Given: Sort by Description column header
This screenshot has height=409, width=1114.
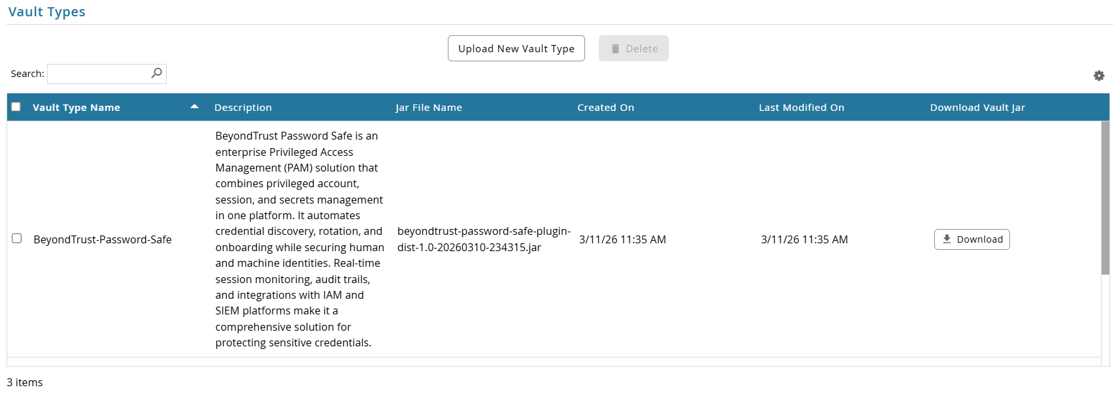Looking at the screenshot, I should (x=243, y=108).
